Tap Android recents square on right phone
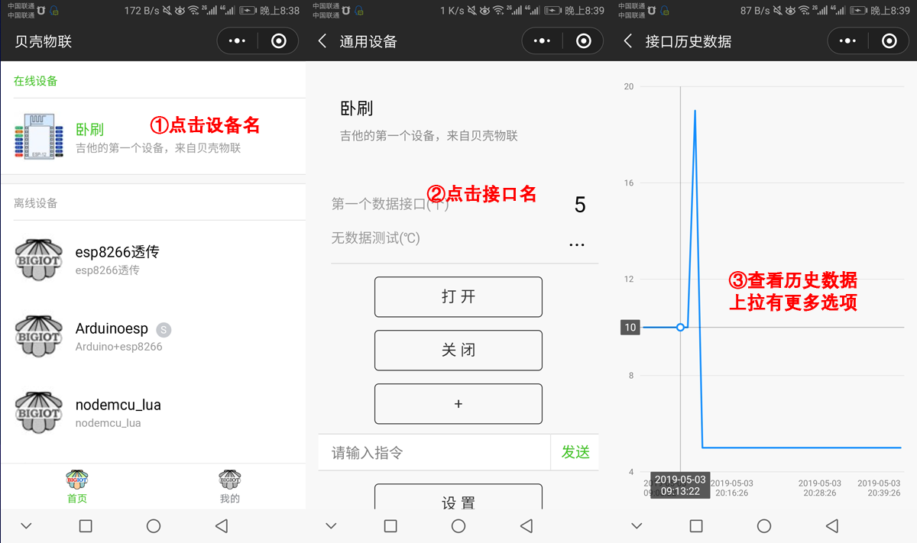This screenshot has height=543, width=917. click(696, 525)
